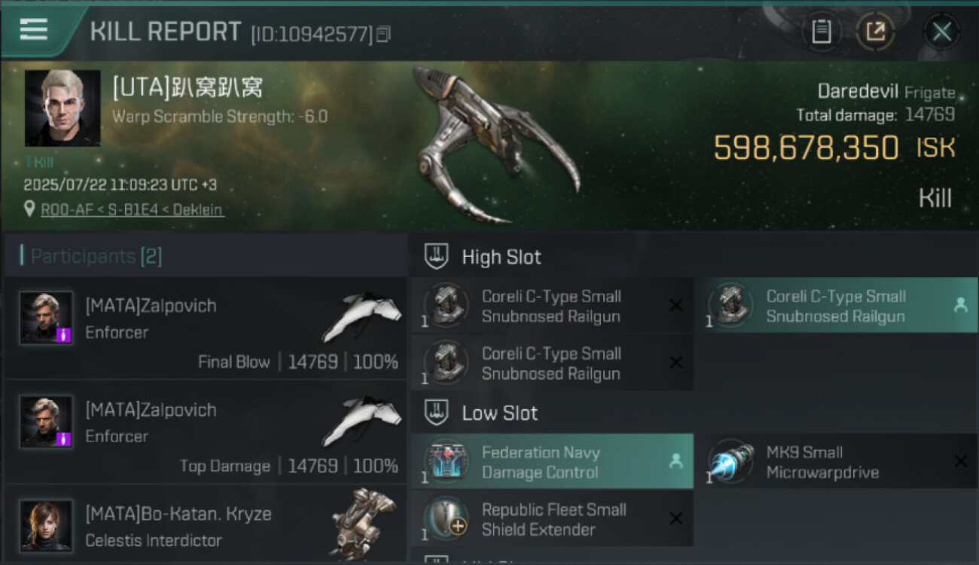The width and height of the screenshot is (979, 565).
Task: Click the share export icon
Action: (x=875, y=32)
